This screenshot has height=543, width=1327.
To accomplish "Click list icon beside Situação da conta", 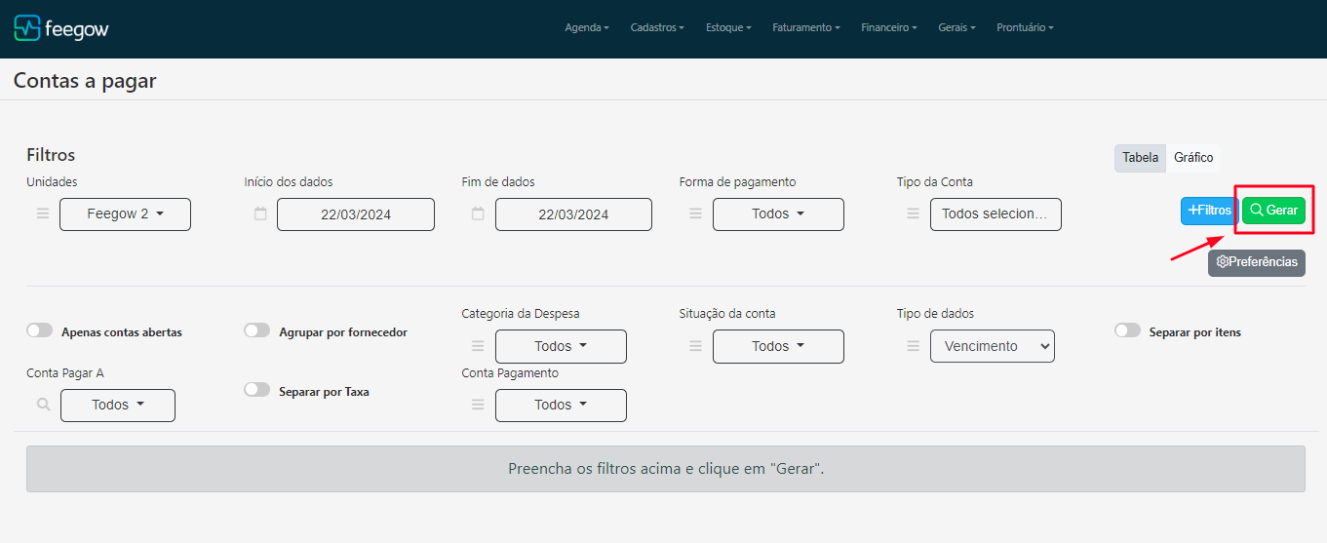I will [696, 346].
